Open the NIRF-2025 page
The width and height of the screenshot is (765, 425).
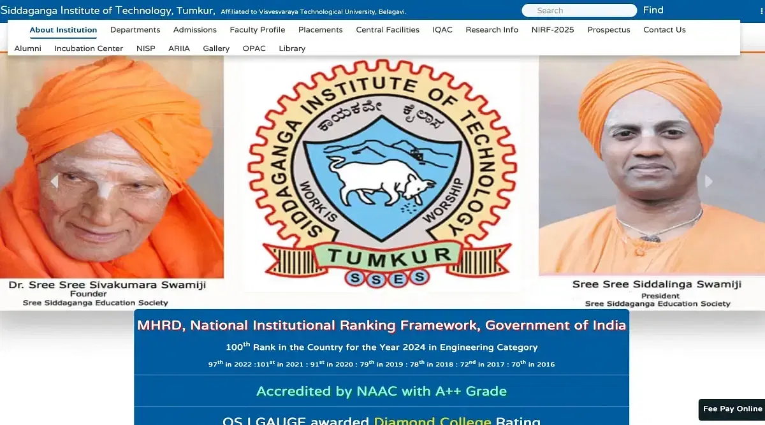coord(553,30)
